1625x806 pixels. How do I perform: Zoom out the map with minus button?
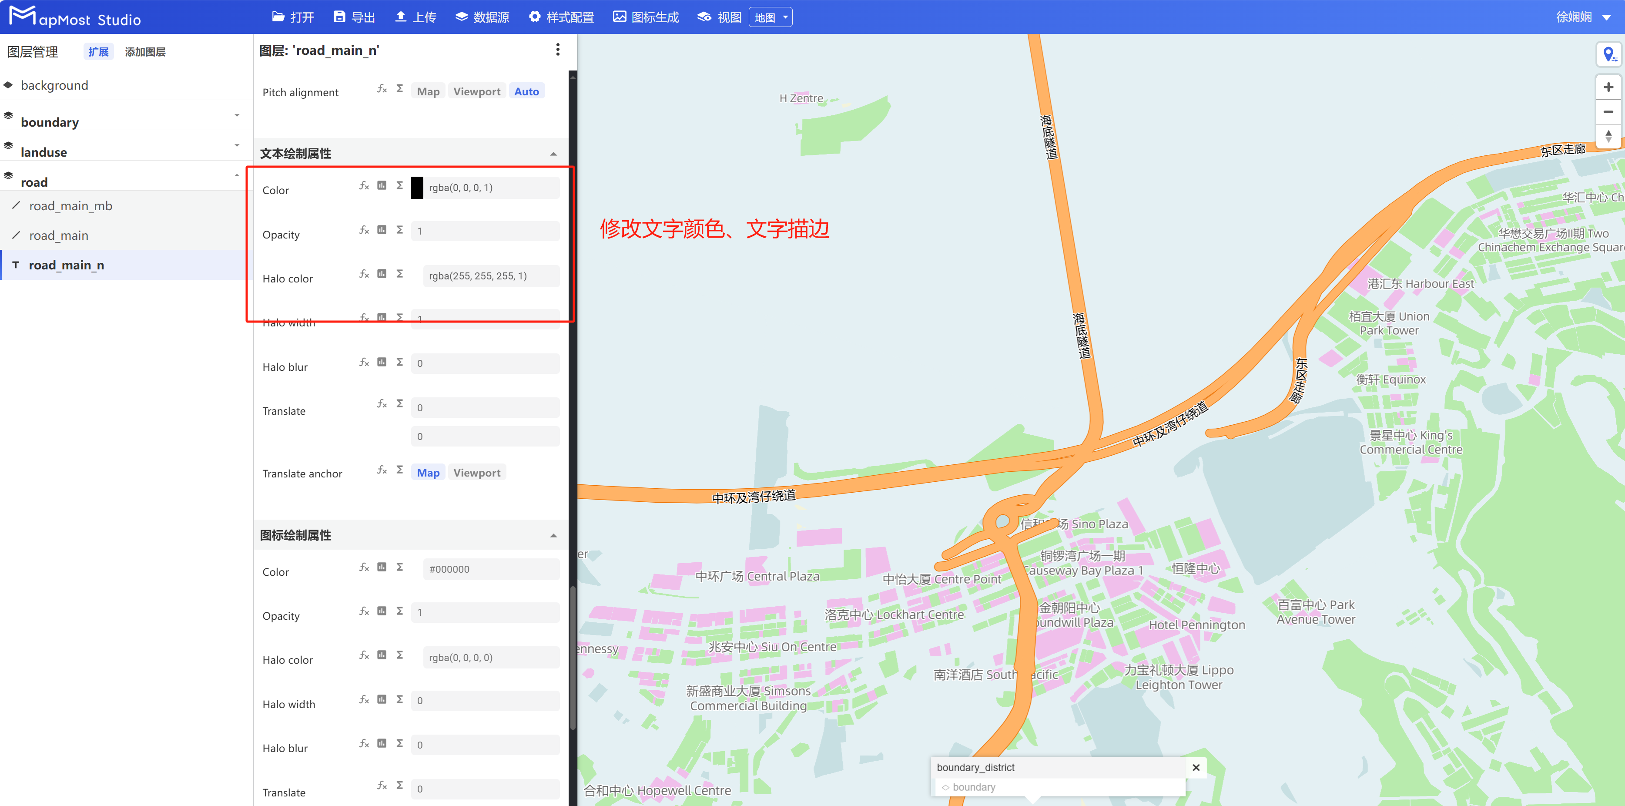[x=1608, y=112]
